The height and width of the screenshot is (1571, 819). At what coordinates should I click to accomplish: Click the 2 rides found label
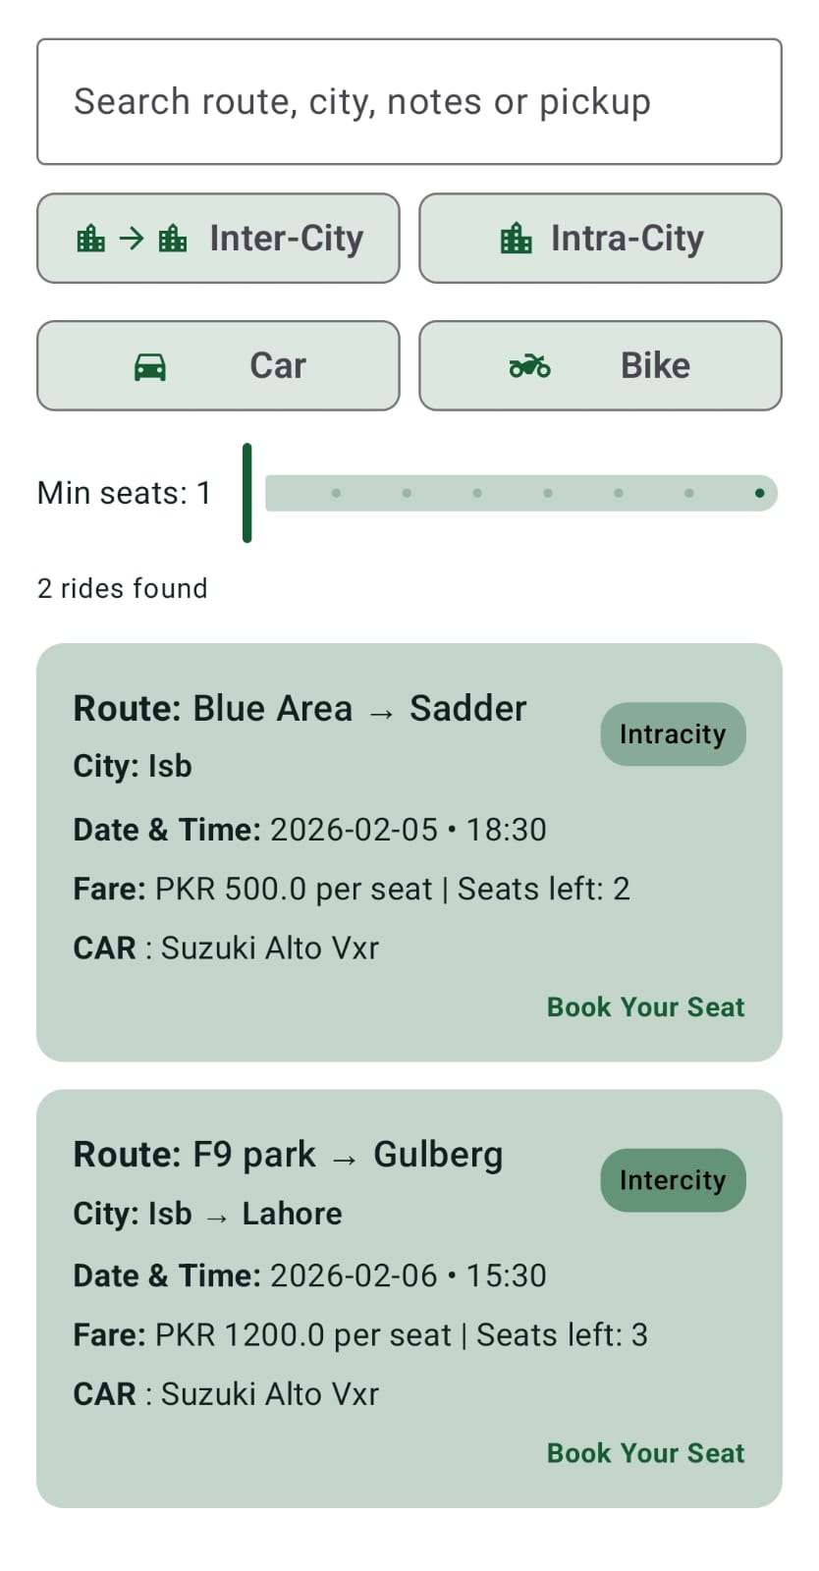coord(123,588)
